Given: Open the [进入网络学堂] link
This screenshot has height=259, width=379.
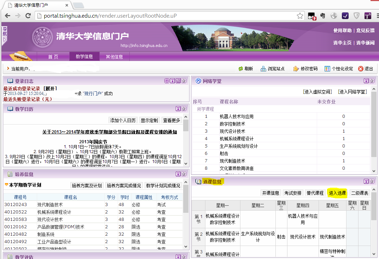Looking at the screenshot, I should point(352,92).
